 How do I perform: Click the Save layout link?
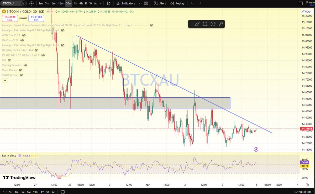click(312, 5)
